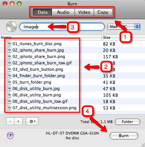Switch to the Video tab
Image resolution: width=145 pixels, height=147 pixels.
coord(84,12)
